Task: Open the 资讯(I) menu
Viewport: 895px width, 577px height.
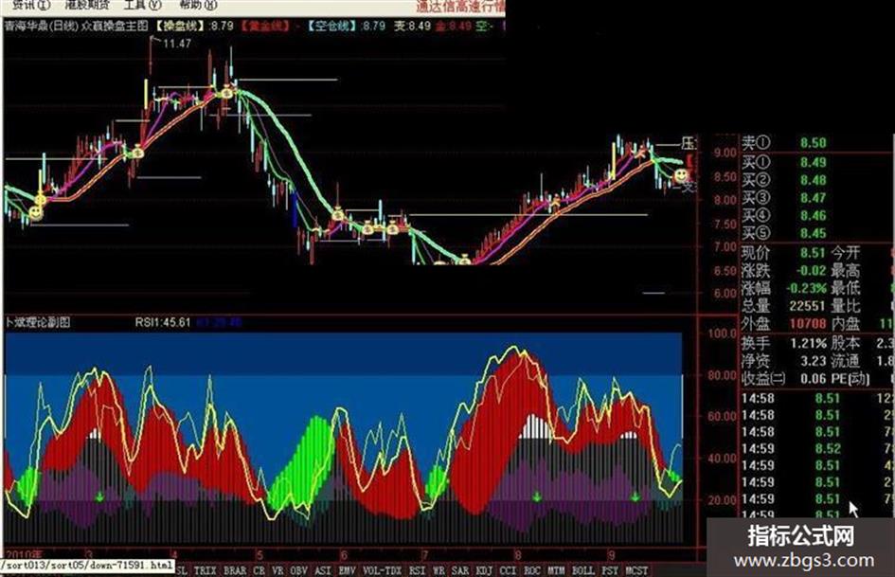Action: click(31, 5)
